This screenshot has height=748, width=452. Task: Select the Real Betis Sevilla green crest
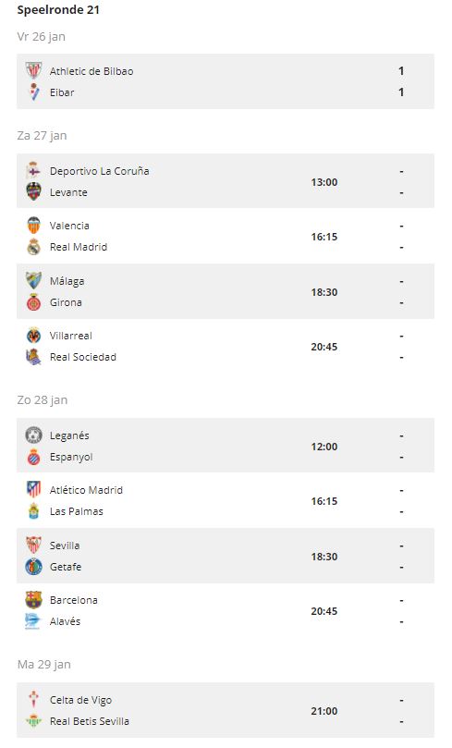click(x=34, y=721)
